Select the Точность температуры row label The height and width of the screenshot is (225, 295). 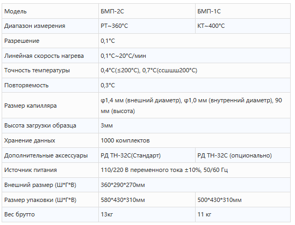click(37, 70)
